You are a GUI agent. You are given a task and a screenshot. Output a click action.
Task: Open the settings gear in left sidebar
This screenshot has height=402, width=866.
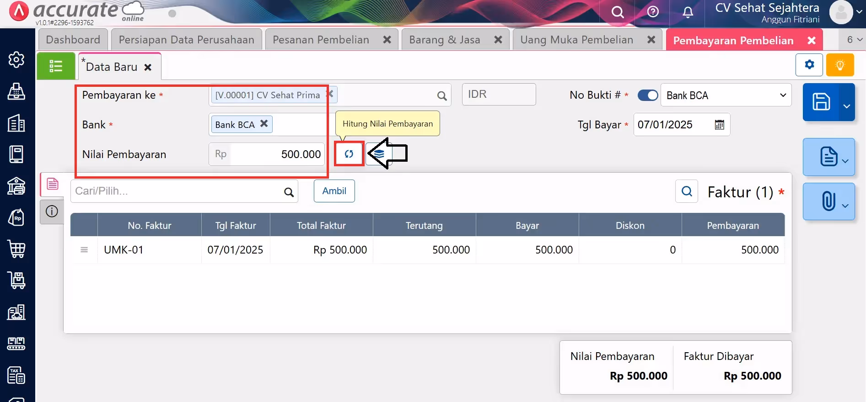16,59
